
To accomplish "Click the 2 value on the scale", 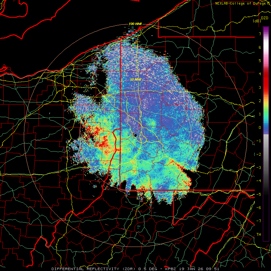I will point(260,101).
